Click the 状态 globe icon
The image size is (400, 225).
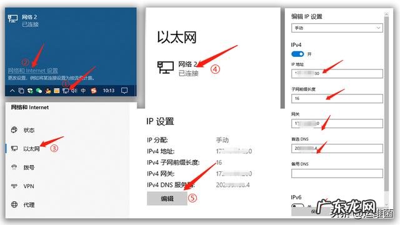[x=14, y=130]
